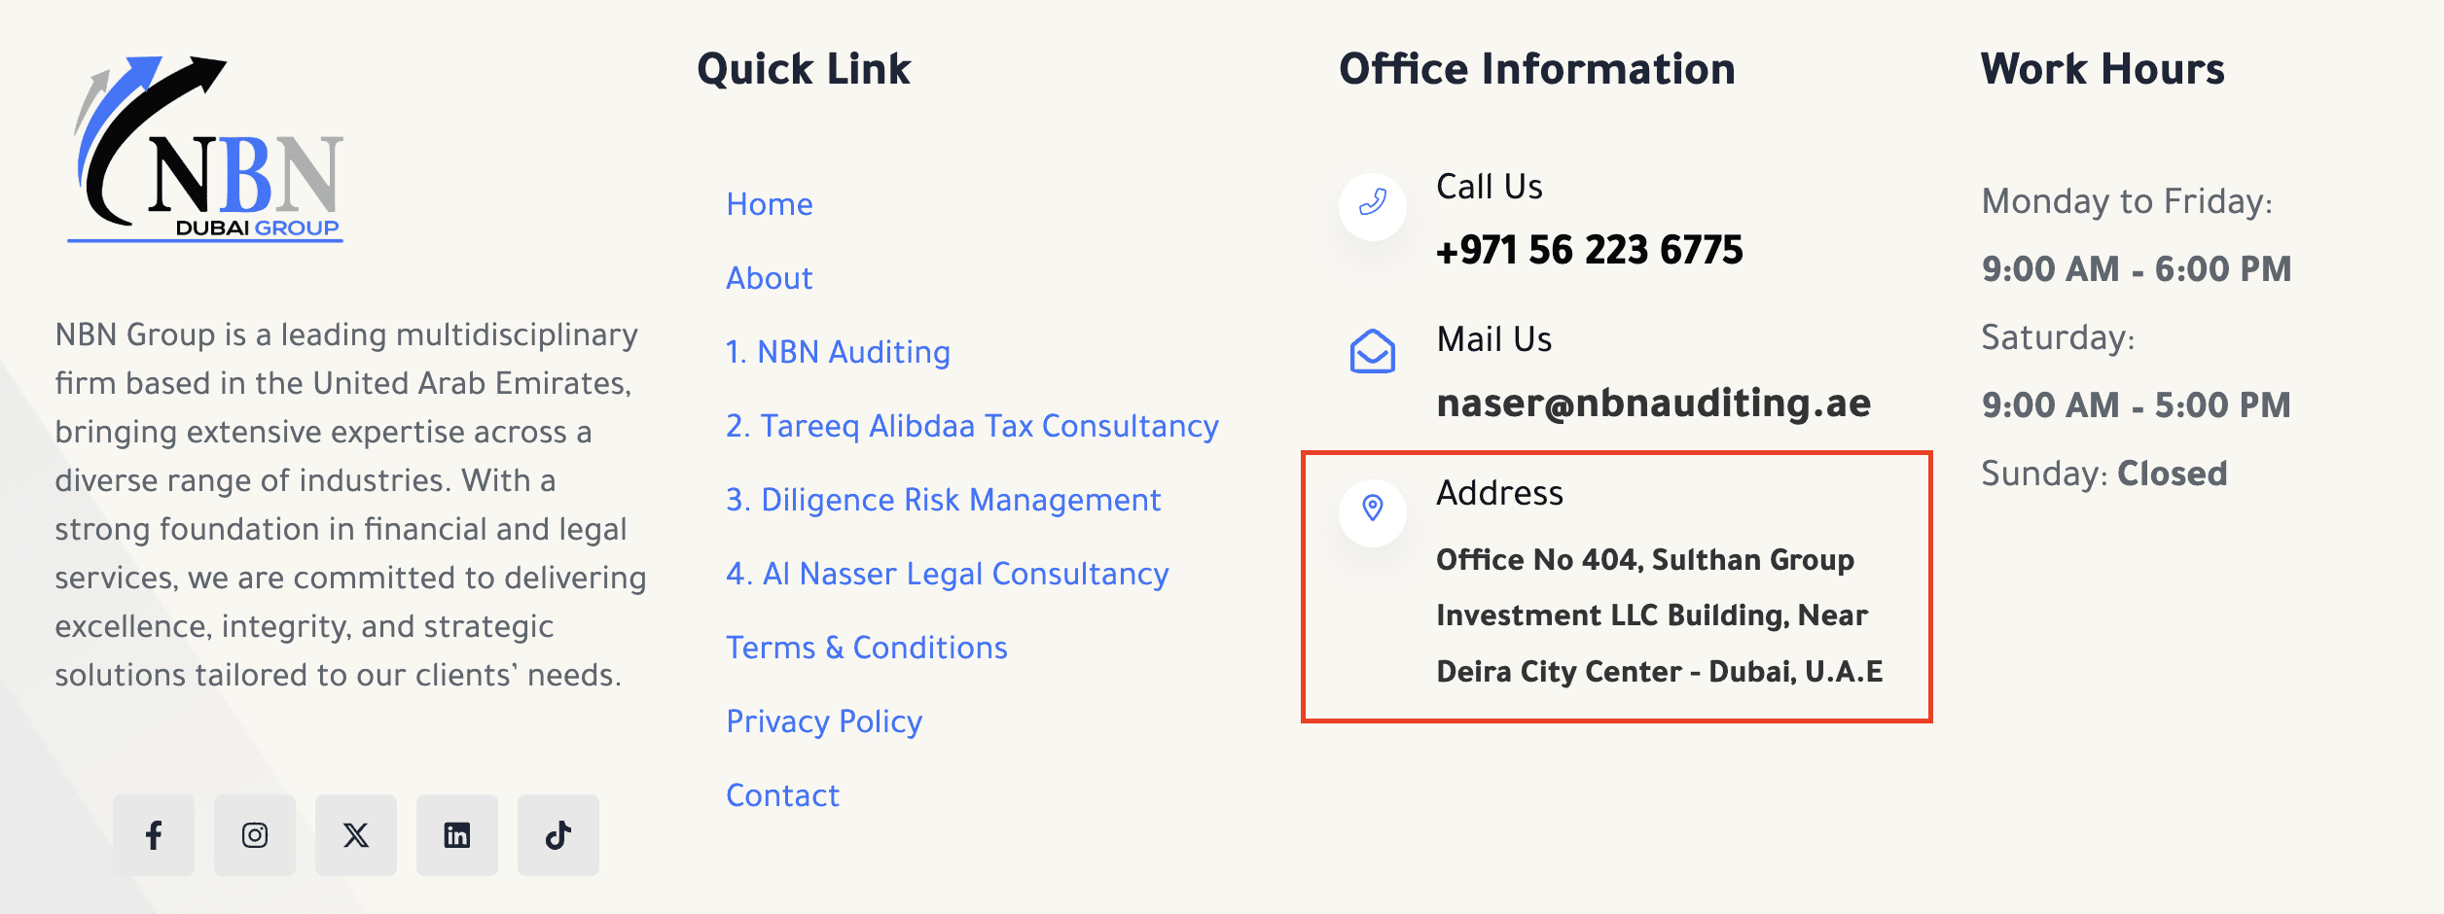
Task: Go to the Home link
Action: [x=770, y=204]
